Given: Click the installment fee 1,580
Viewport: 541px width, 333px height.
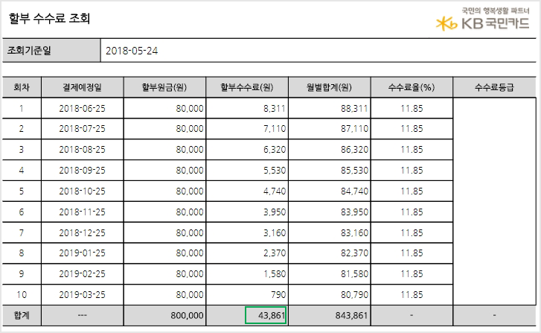Looking at the screenshot, I should point(275,274).
